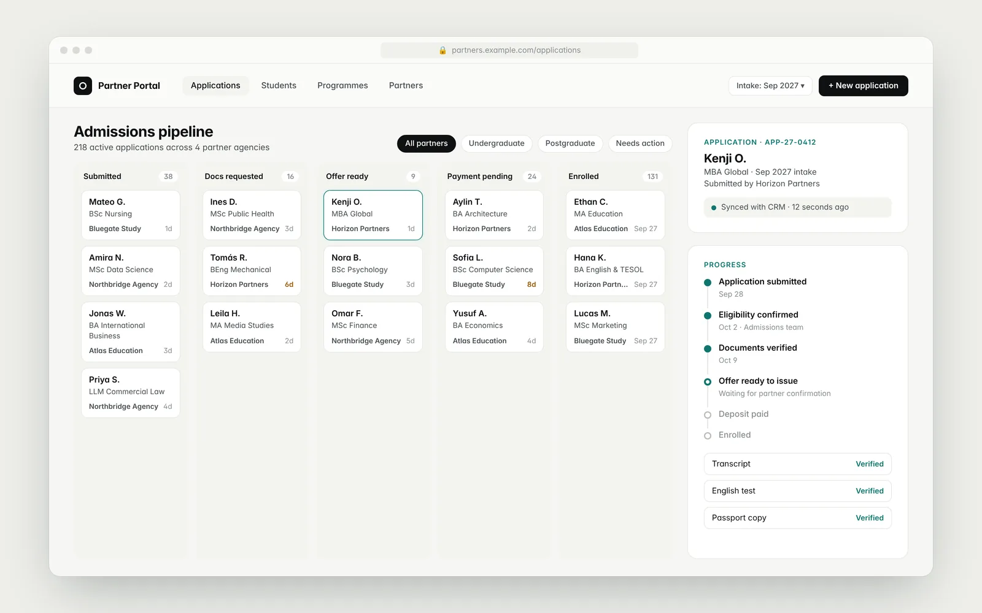982x613 pixels.
Task: Open the Partners tab
Action: 406,86
